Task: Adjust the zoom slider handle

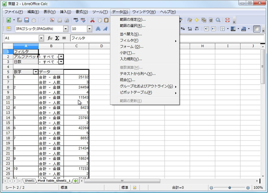Action: pos(230,188)
